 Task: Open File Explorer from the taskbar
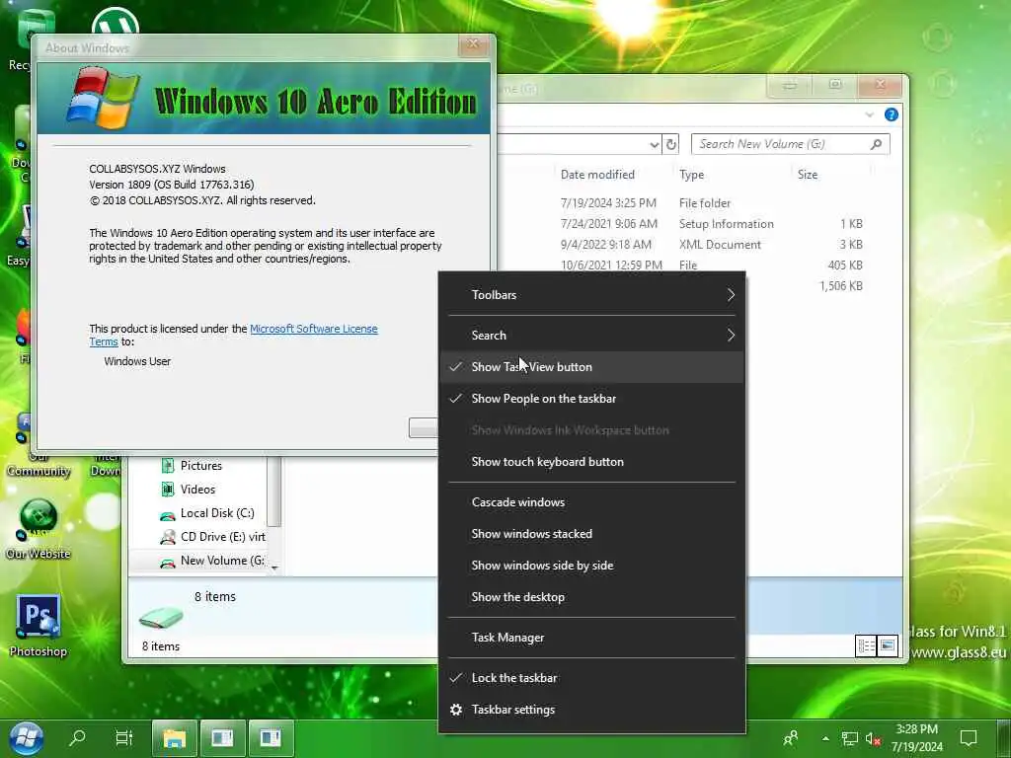pyautogui.click(x=174, y=738)
